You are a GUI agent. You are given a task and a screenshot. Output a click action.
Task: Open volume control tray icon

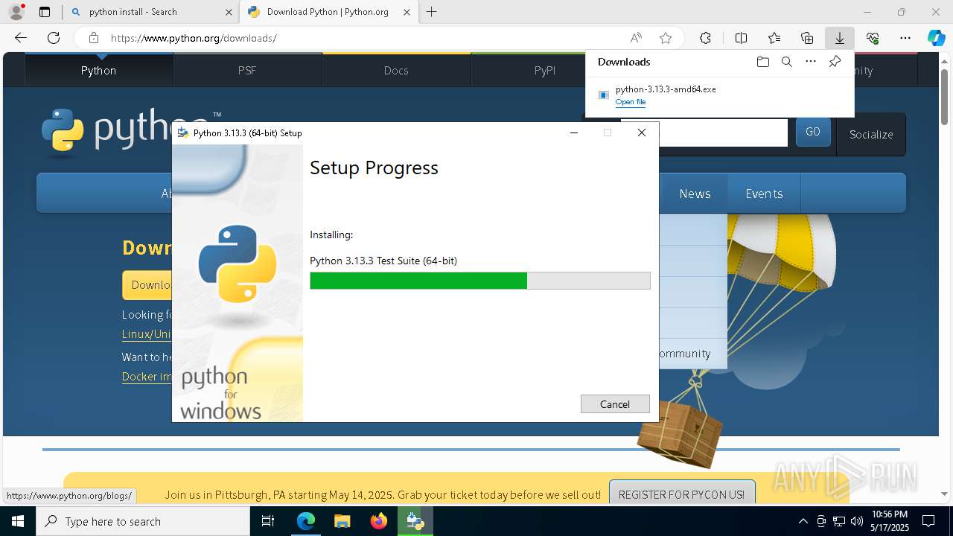856,521
